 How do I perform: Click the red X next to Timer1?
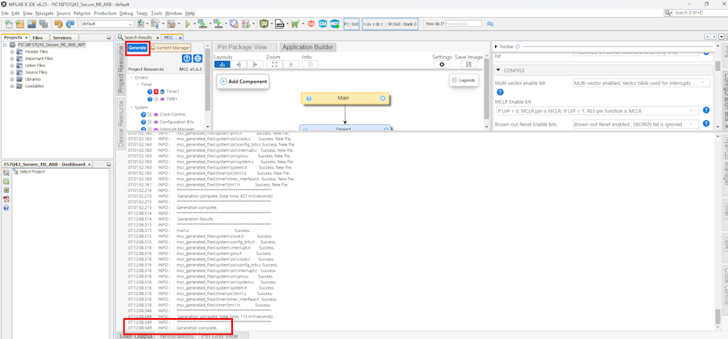(x=156, y=92)
